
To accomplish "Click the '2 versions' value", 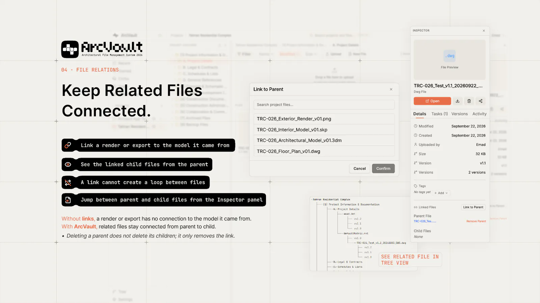I will click(477, 172).
